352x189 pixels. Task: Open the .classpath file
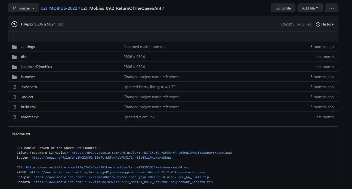29,87
